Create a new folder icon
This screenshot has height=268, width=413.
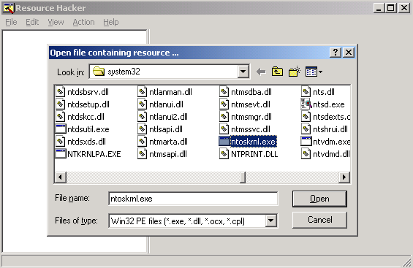point(294,72)
